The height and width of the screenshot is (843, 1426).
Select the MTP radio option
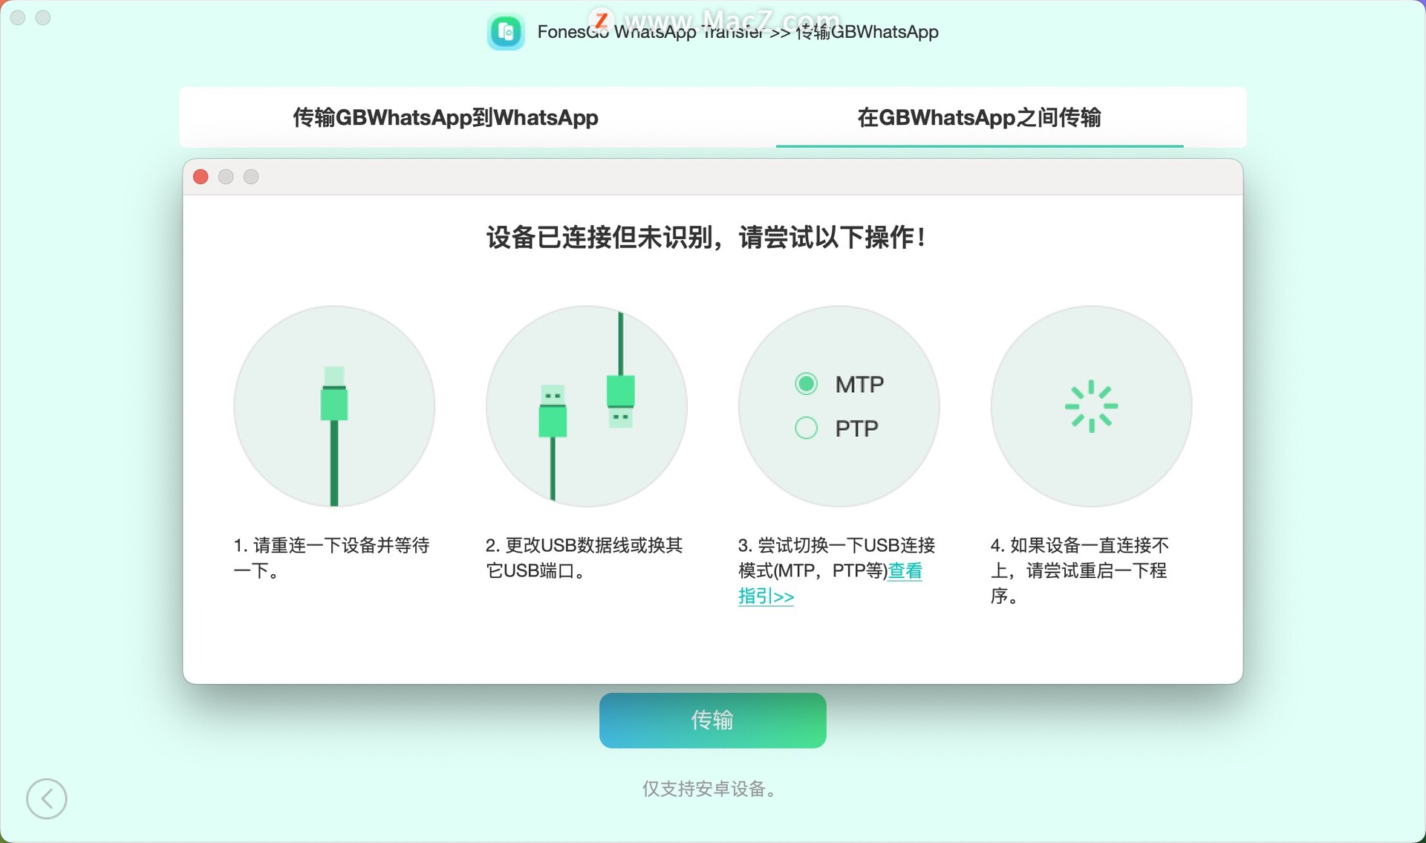coord(807,384)
